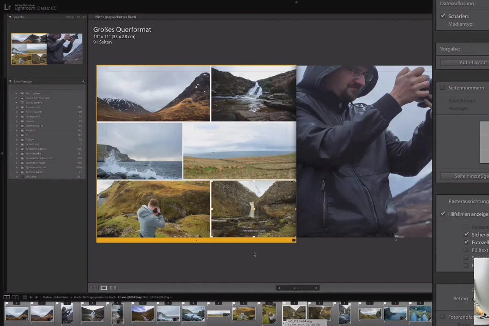Click the 91 Seiten page count text

point(102,42)
